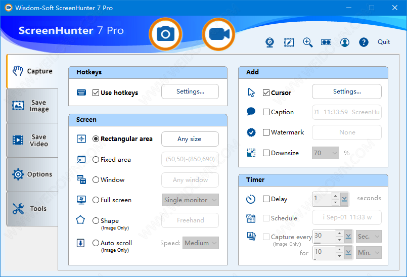
Task: Click the Watermark badge icon
Action: tap(251, 132)
